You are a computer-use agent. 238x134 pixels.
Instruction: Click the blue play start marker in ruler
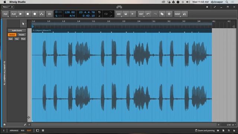33,26
